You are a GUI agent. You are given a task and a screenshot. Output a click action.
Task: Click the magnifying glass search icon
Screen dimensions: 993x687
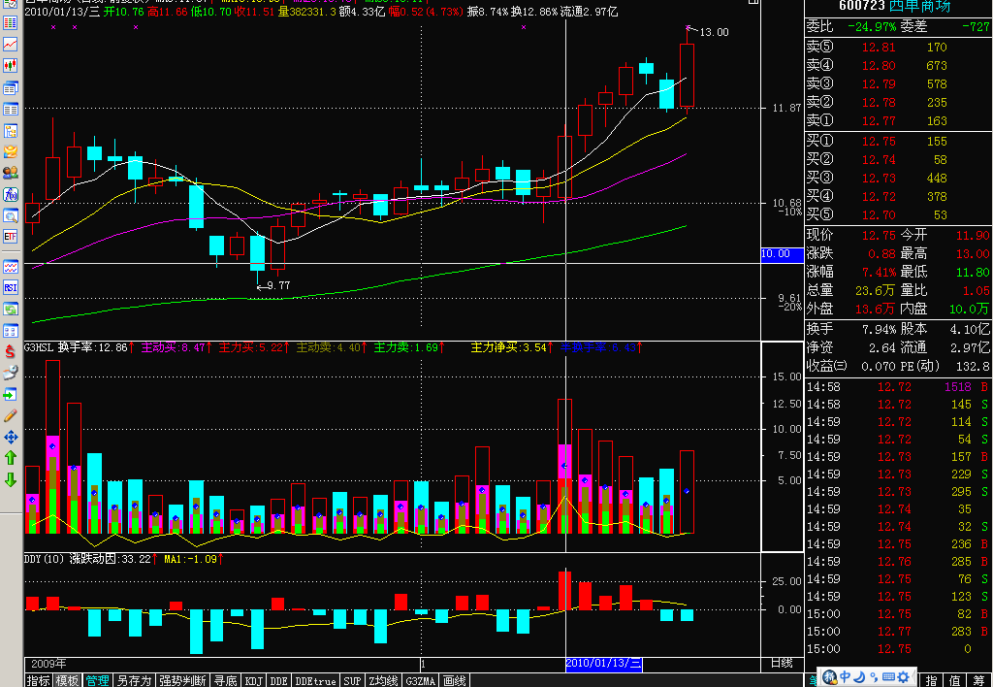[x=10, y=215]
